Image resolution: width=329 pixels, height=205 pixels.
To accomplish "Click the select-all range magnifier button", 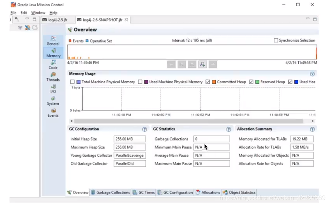I will click(202, 64).
